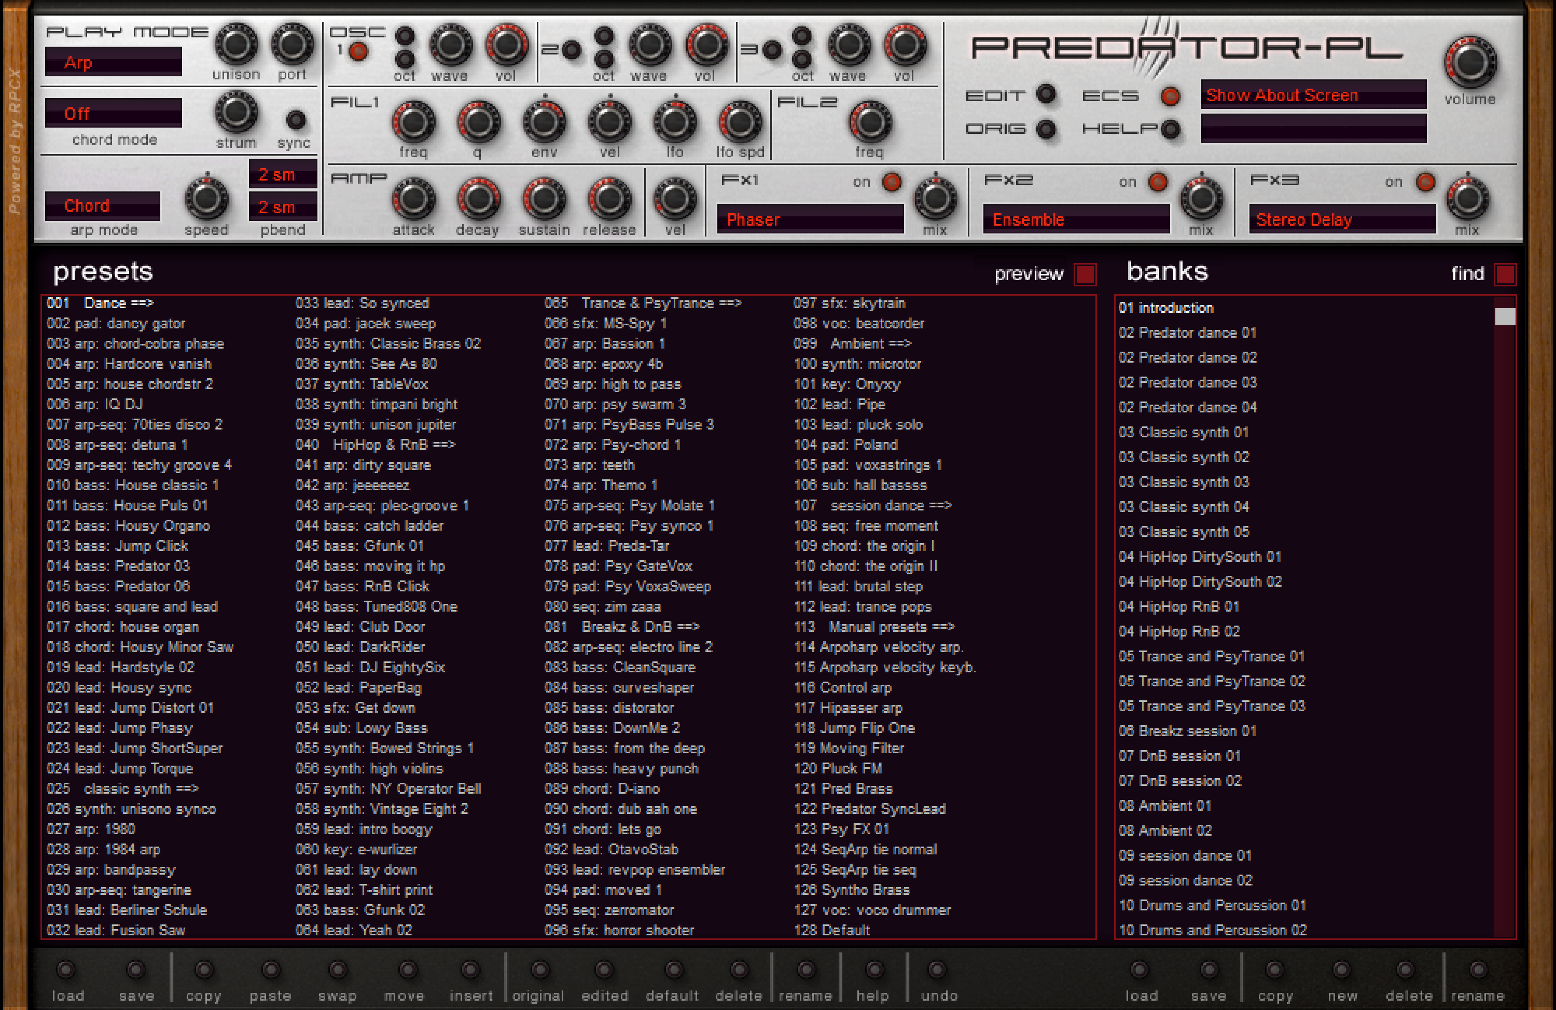
Task: Open the Phaser effect selector
Action: (x=811, y=219)
